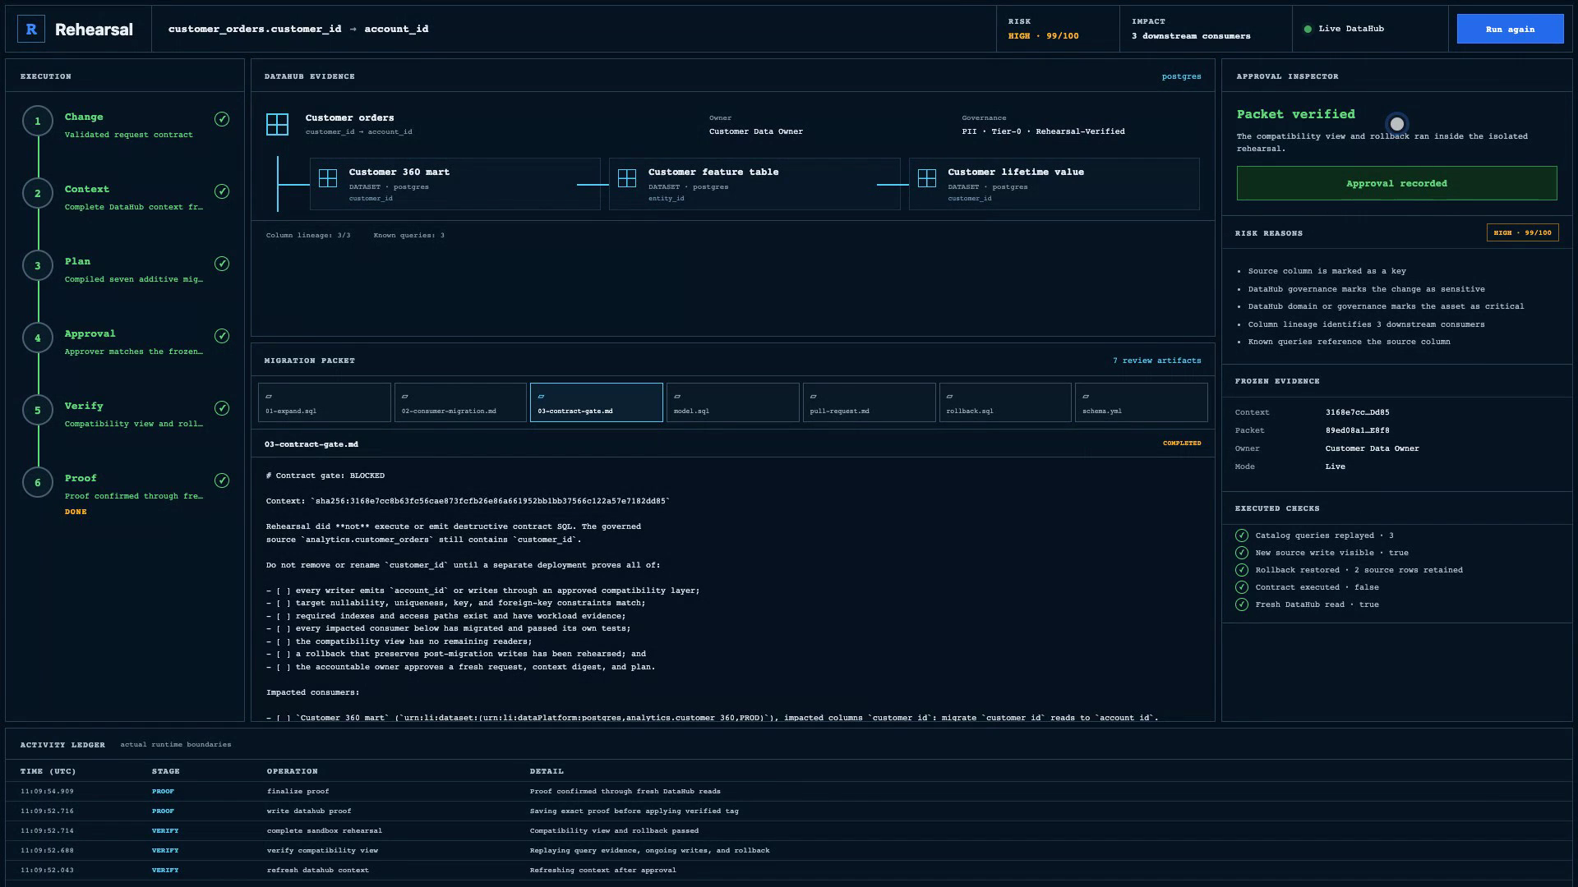Click the TIME (UTC) column header

(48, 771)
